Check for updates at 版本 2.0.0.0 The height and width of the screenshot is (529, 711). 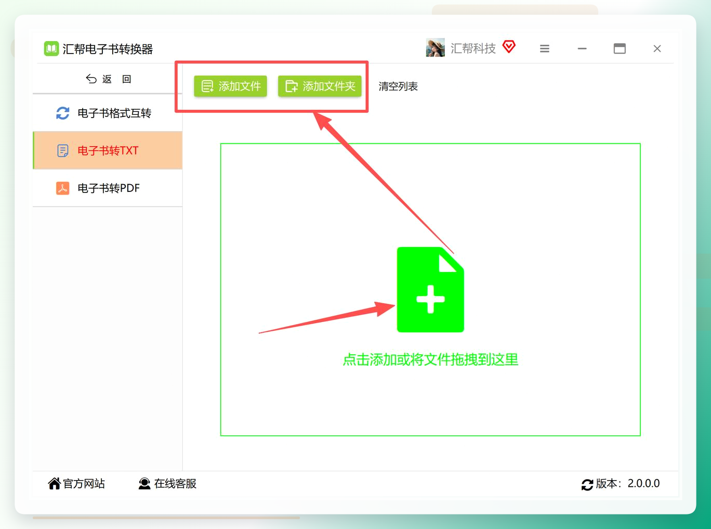(621, 484)
